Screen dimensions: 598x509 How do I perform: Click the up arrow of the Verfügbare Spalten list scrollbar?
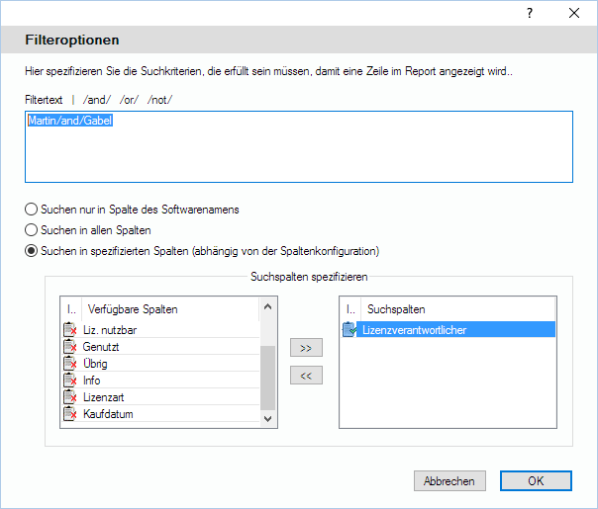(267, 306)
